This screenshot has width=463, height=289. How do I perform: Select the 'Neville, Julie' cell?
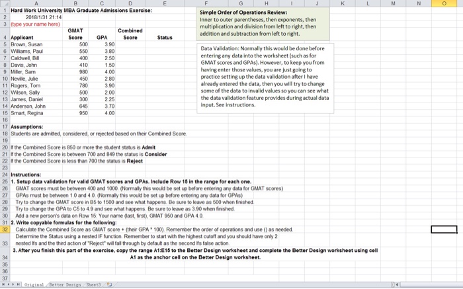click(x=36, y=79)
